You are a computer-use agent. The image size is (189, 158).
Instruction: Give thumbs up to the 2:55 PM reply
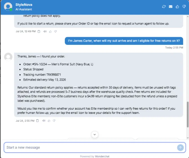pos(49,121)
